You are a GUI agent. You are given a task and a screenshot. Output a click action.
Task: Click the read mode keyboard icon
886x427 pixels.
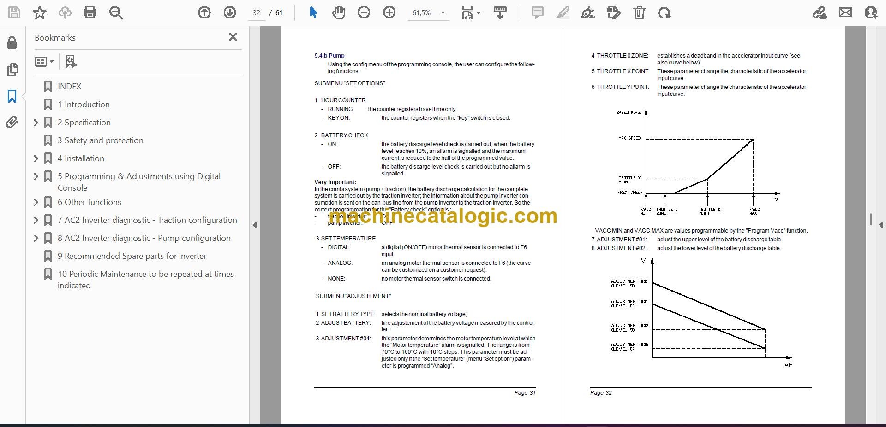(x=500, y=12)
